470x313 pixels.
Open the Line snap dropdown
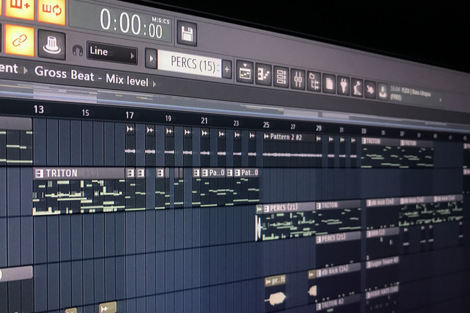[112, 53]
